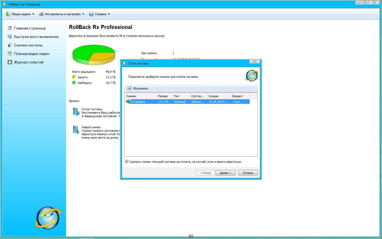382x239 pixels.
Task: Sort by the Размер column header
Action: (x=164, y=96)
